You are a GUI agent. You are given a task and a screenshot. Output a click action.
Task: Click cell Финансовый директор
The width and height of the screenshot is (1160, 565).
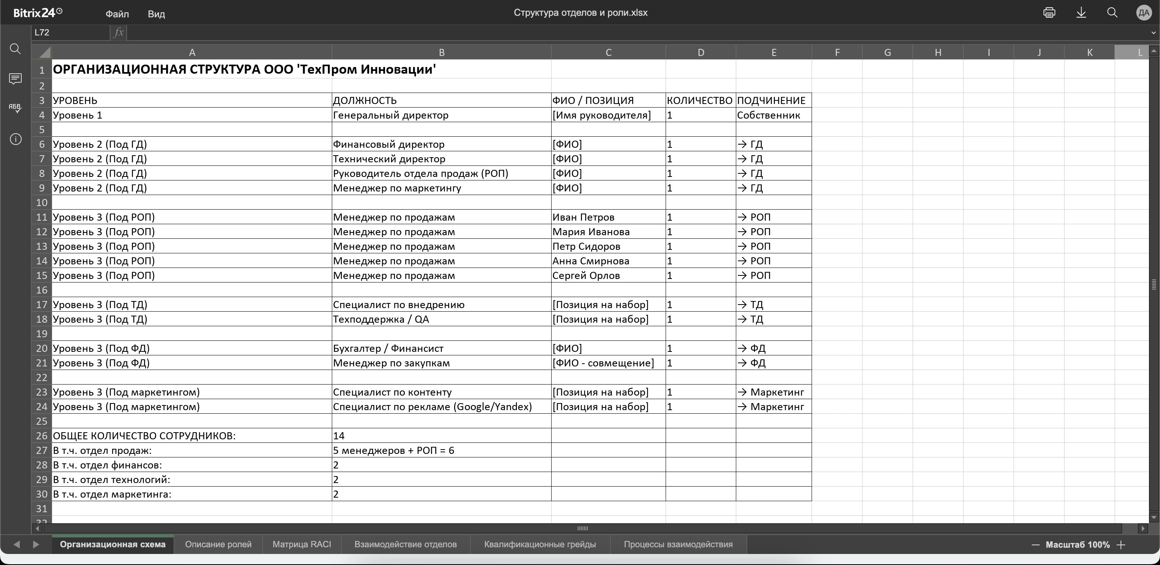441,144
